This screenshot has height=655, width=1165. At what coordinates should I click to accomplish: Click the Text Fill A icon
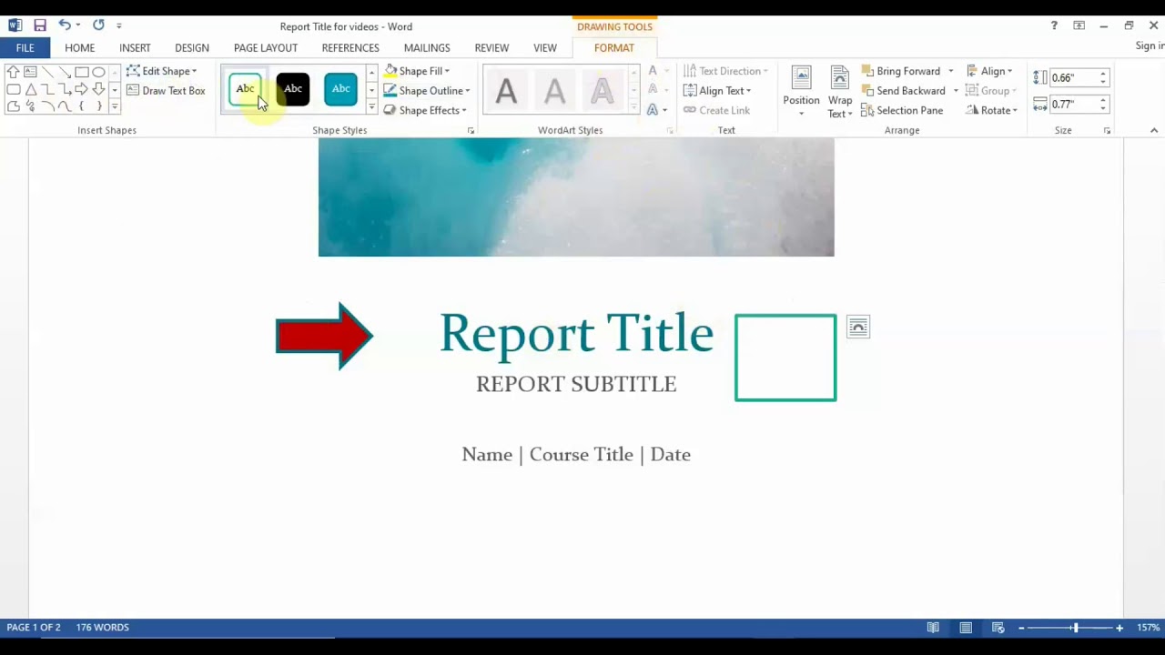pyautogui.click(x=653, y=71)
